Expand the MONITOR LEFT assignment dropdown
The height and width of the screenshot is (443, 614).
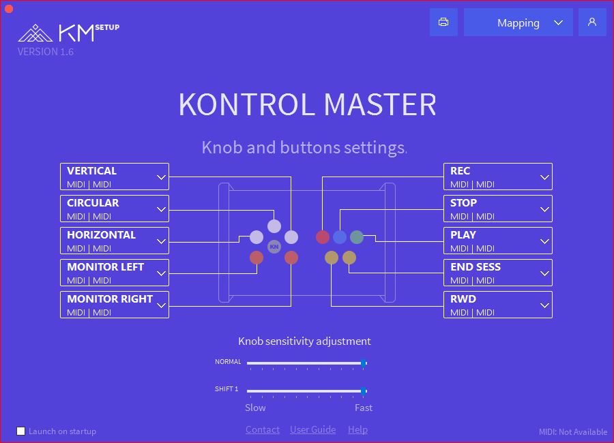click(x=115, y=273)
